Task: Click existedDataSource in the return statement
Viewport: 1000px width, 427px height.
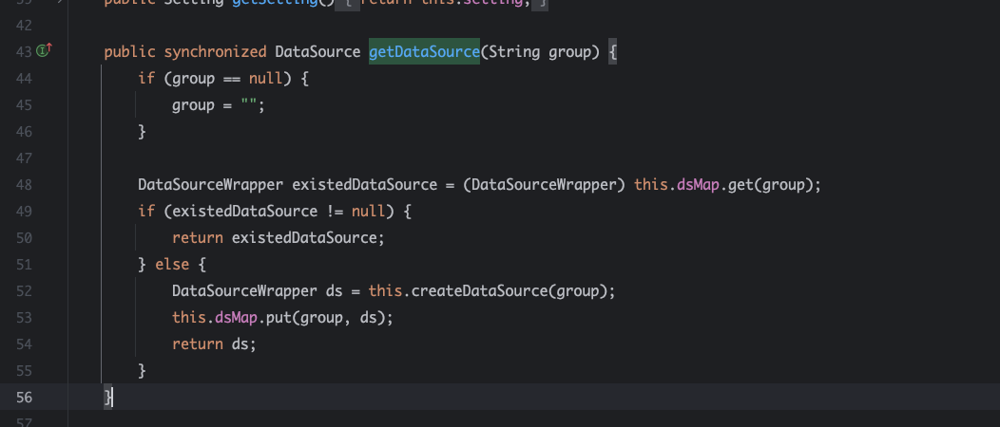Action: tap(304, 237)
